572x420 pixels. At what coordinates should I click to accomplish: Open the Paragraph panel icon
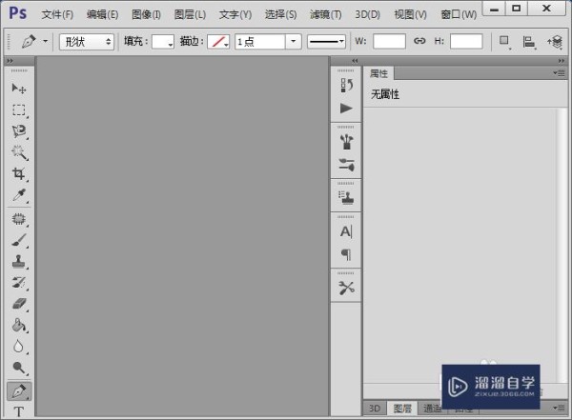pos(346,254)
